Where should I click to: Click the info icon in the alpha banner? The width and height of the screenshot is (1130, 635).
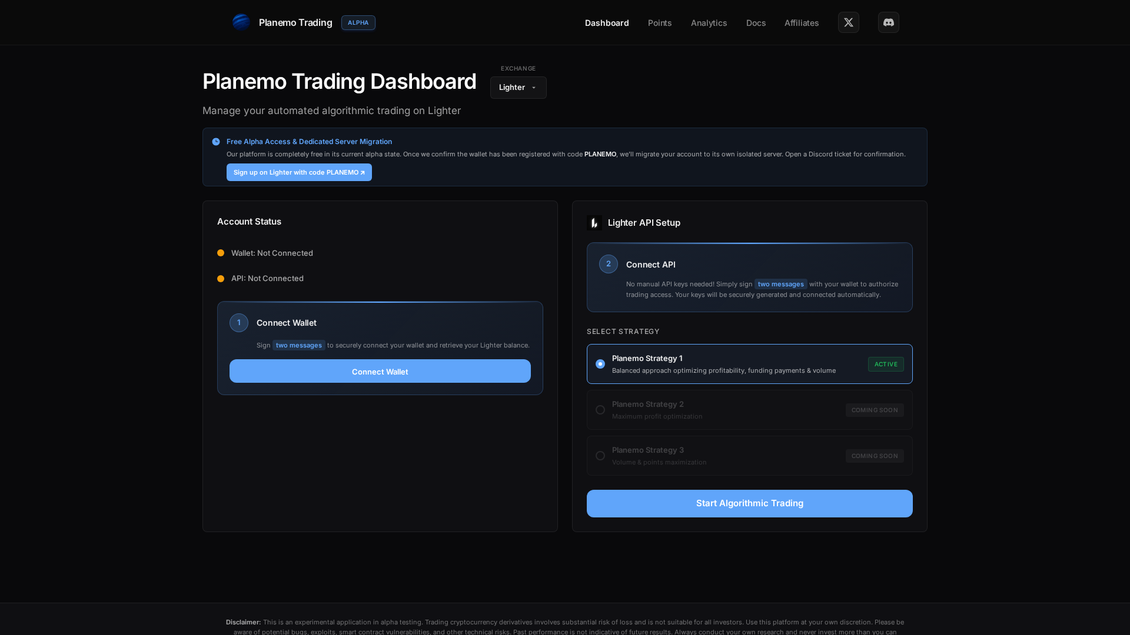pyautogui.click(x=216, y=142)
